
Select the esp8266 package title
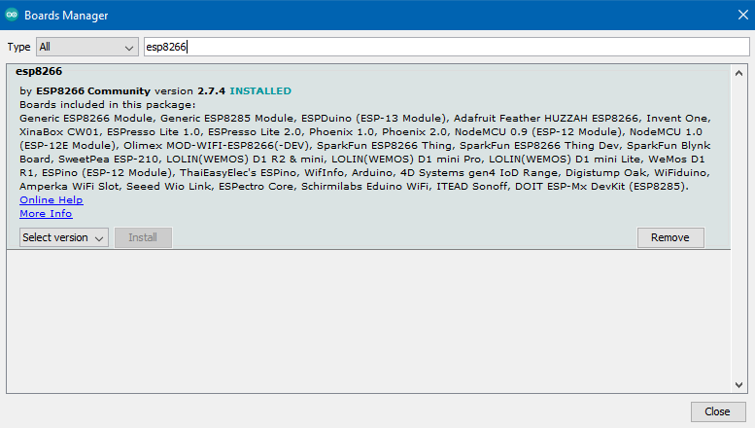(39, 71)
